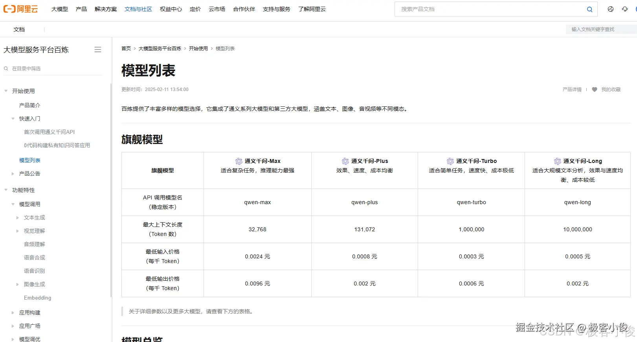Image resolution: width=637 pixels, height=342 pixels.
Task: Open the 大模型 top menu
Action: 60,9
